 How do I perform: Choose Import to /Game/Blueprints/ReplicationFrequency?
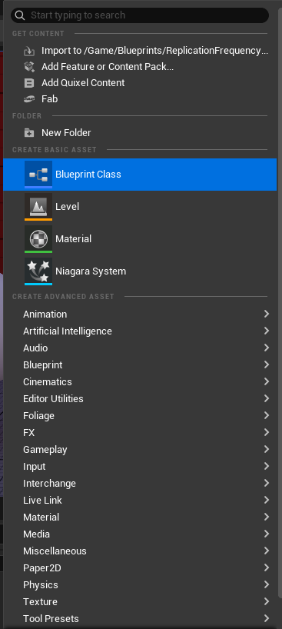140,51
